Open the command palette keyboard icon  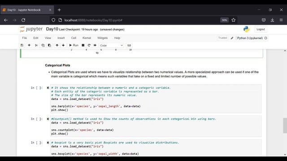tap(129, 45)
